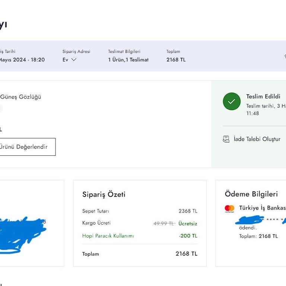Click the Ödeme Bilgileri heading
The width and height of the screenshot is (286, 286).
(x=251, y=194)
